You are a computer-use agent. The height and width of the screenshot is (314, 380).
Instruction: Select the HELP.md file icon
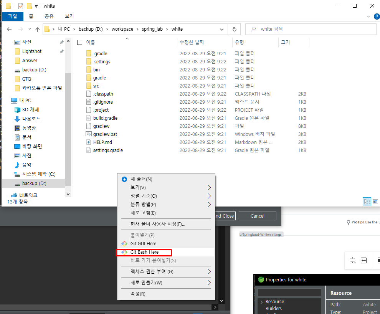click(x=89, y=142)
